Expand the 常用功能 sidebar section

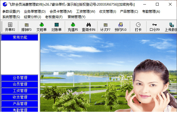(x=19, y=38)
